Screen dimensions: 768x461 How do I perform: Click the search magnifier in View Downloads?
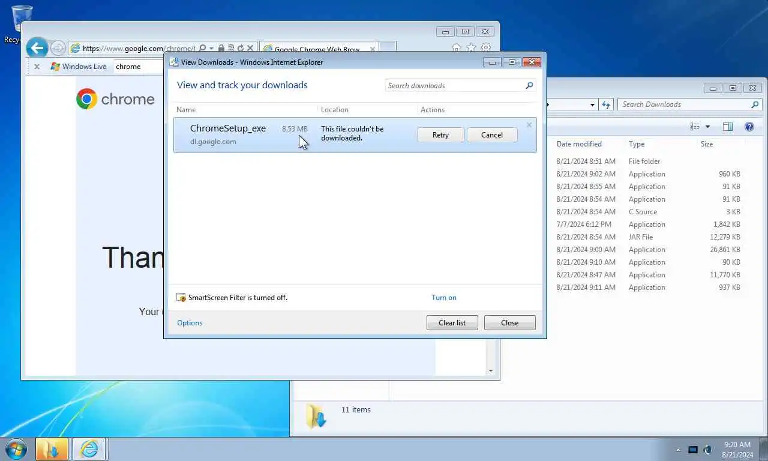click(529, 86)
